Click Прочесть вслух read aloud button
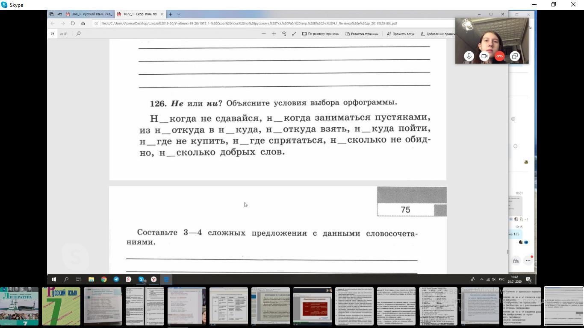 click(x=401, y=34)
